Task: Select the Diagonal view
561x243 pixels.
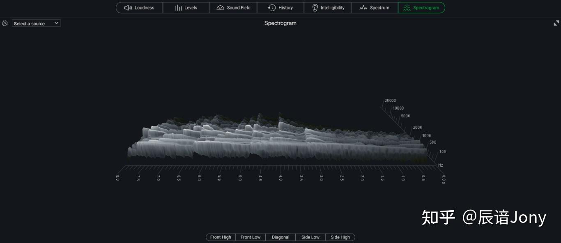Action: (280, 237)
